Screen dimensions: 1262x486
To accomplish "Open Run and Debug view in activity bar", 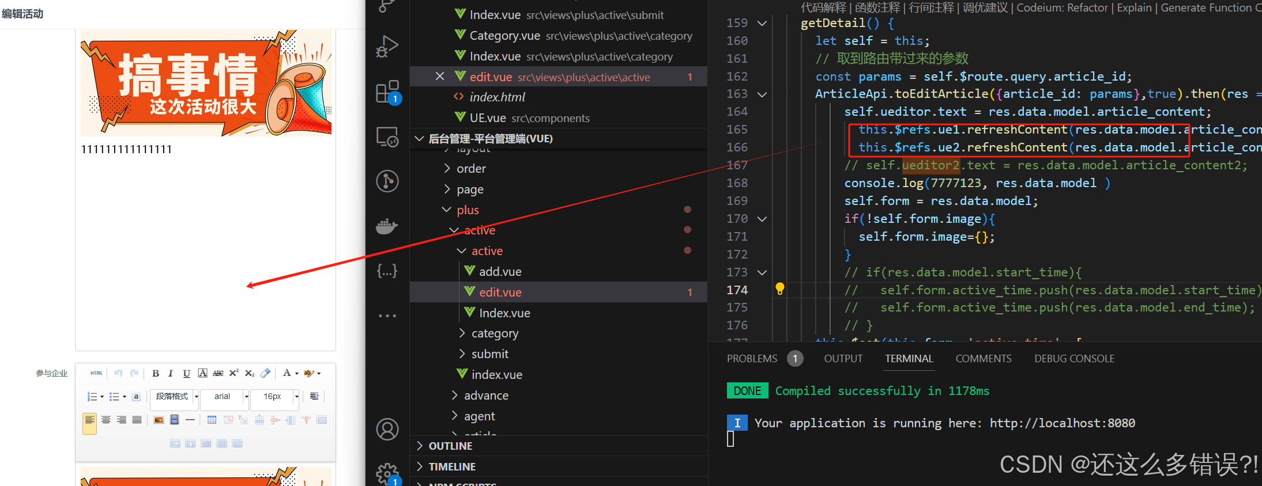I will (x=387, y=47).
